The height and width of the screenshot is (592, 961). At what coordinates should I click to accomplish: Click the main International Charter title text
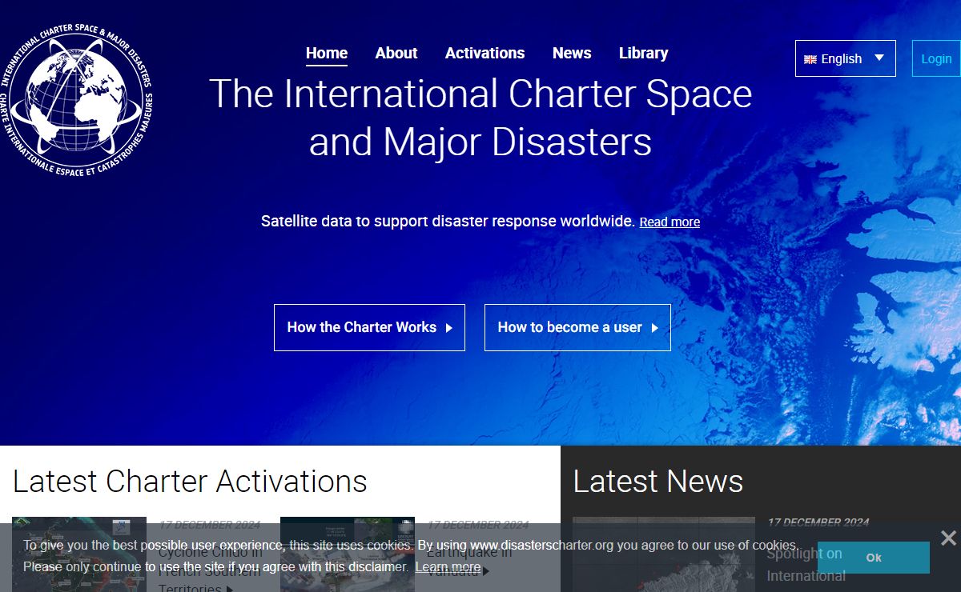pyautogui.click(x=480, y=118)
